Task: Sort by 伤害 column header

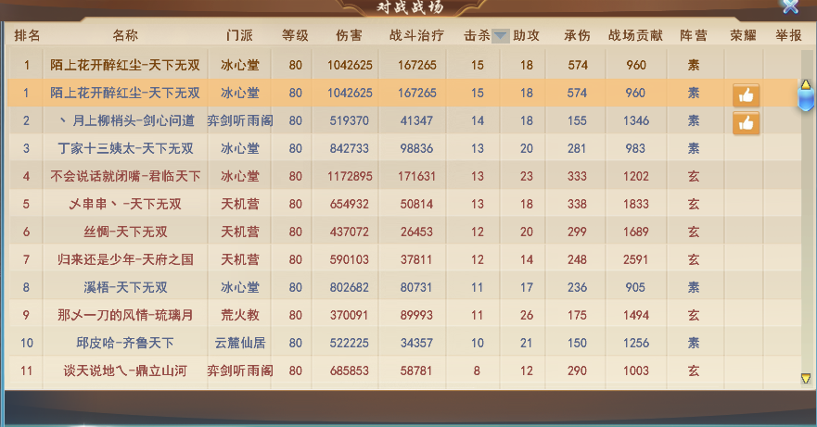Action: 349,35
